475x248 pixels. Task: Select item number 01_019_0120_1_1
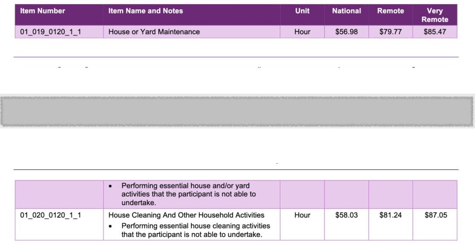[51, 32]
